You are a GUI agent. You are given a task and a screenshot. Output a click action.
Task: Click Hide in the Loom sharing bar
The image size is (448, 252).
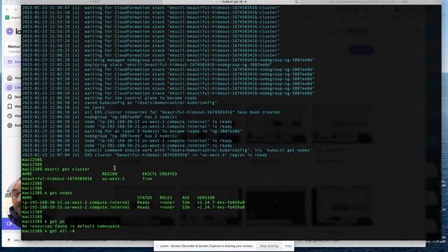coord(288,246)
